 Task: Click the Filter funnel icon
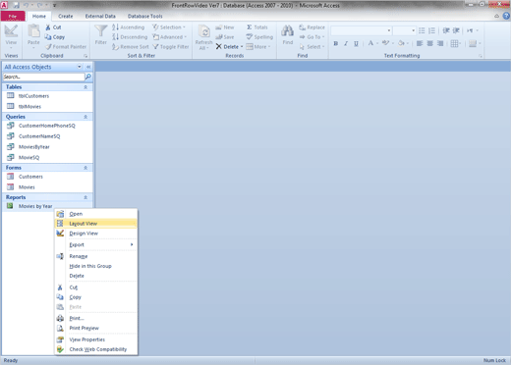tap(100, 31)
